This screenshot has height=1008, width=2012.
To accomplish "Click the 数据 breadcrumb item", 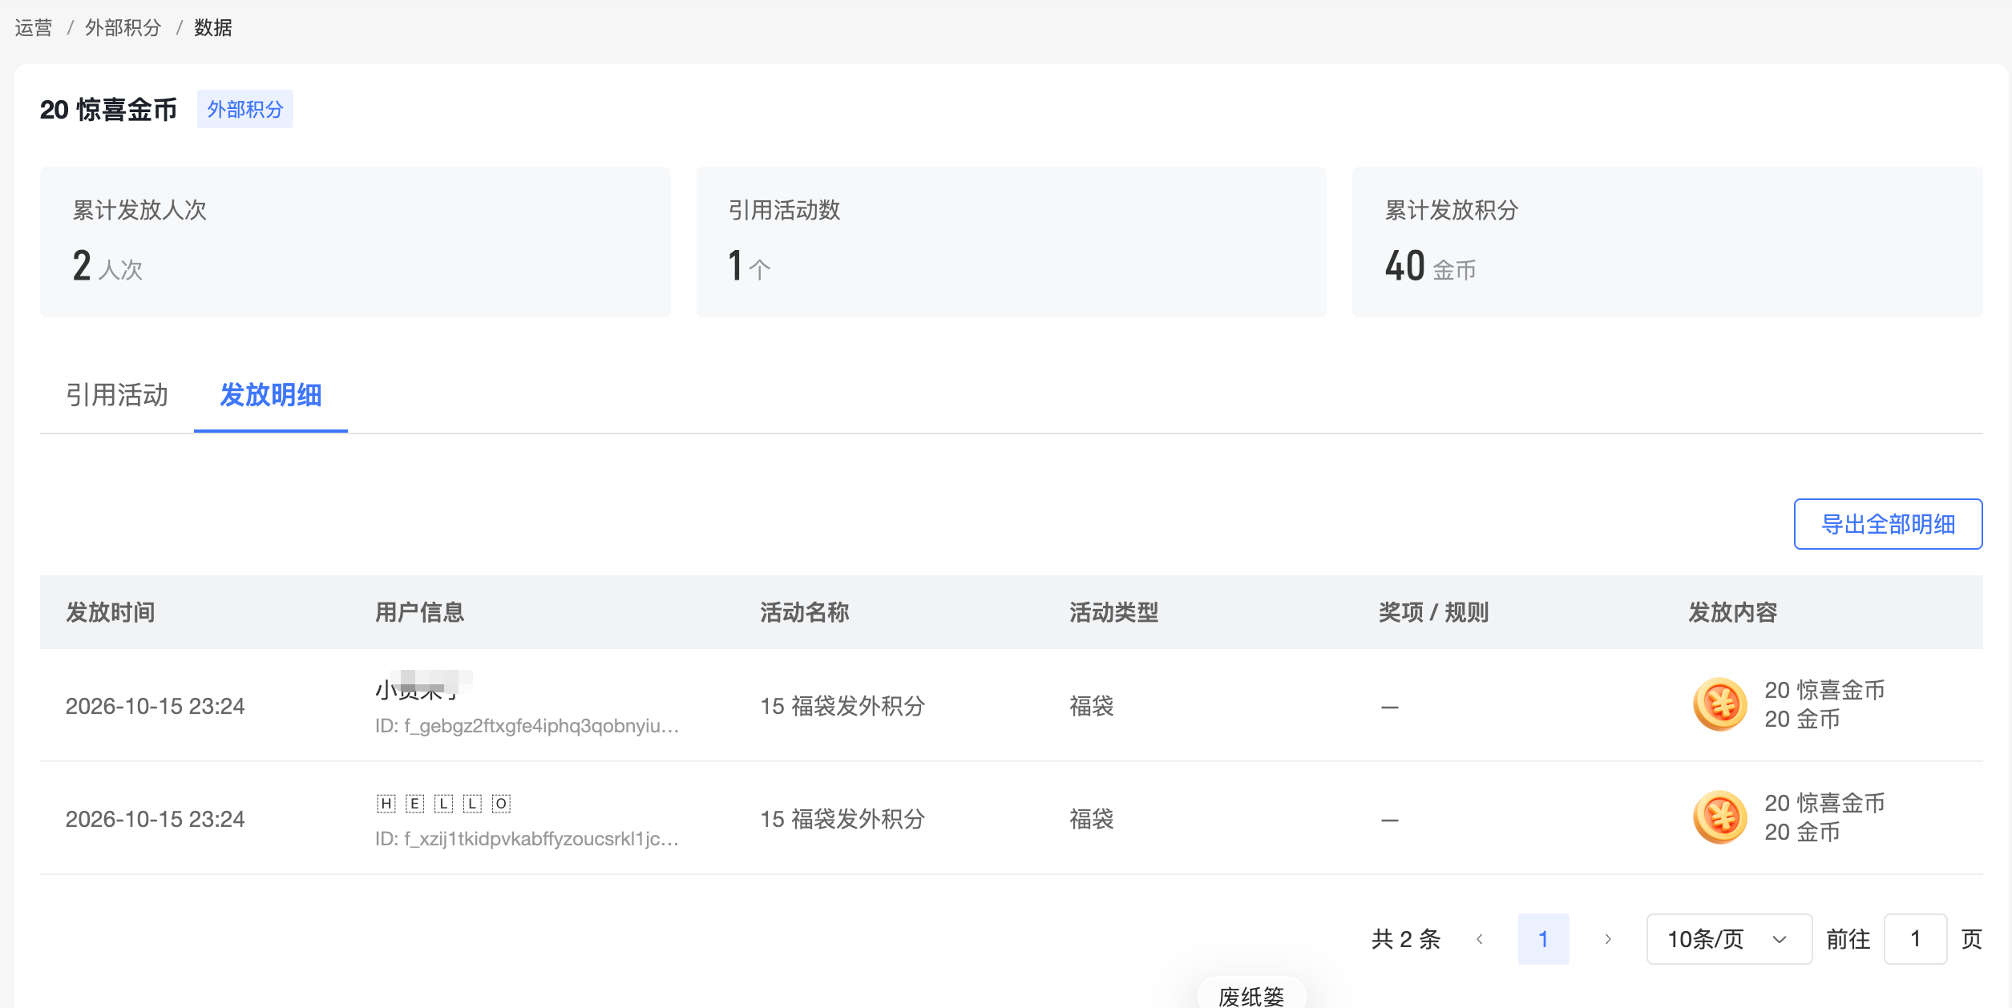I will coord(213,28).
